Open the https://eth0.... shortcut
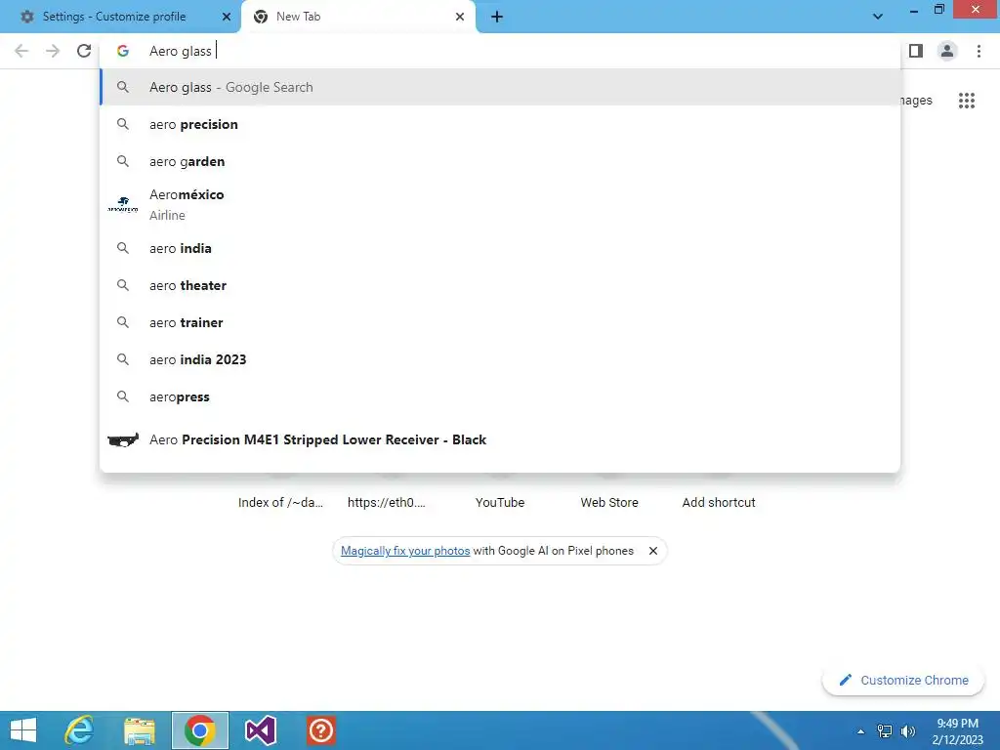 click(x=387, y=502)
